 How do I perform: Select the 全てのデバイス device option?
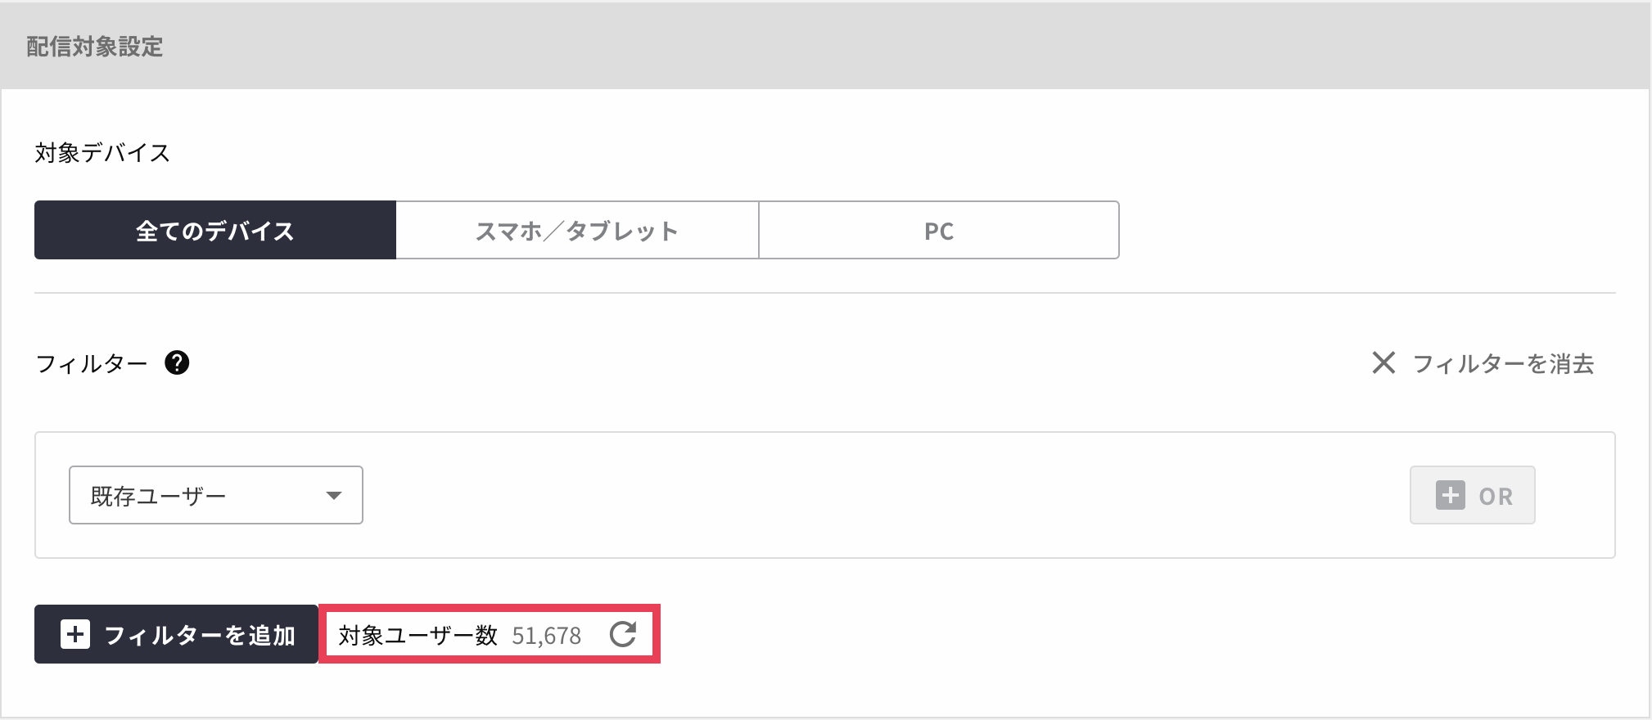click(x=215, y=231)
